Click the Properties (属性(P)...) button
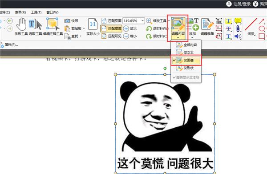The width and height of the screenshot is (267, 174). tap(9, 45)
